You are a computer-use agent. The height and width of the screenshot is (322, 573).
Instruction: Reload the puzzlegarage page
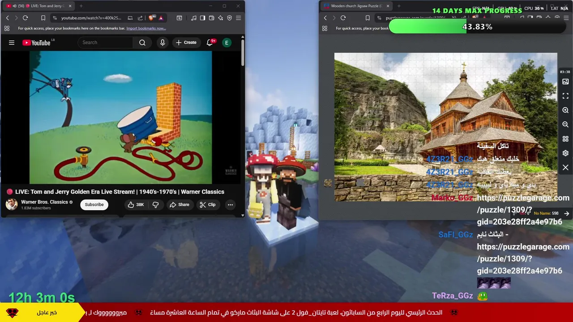coord(343,18)
